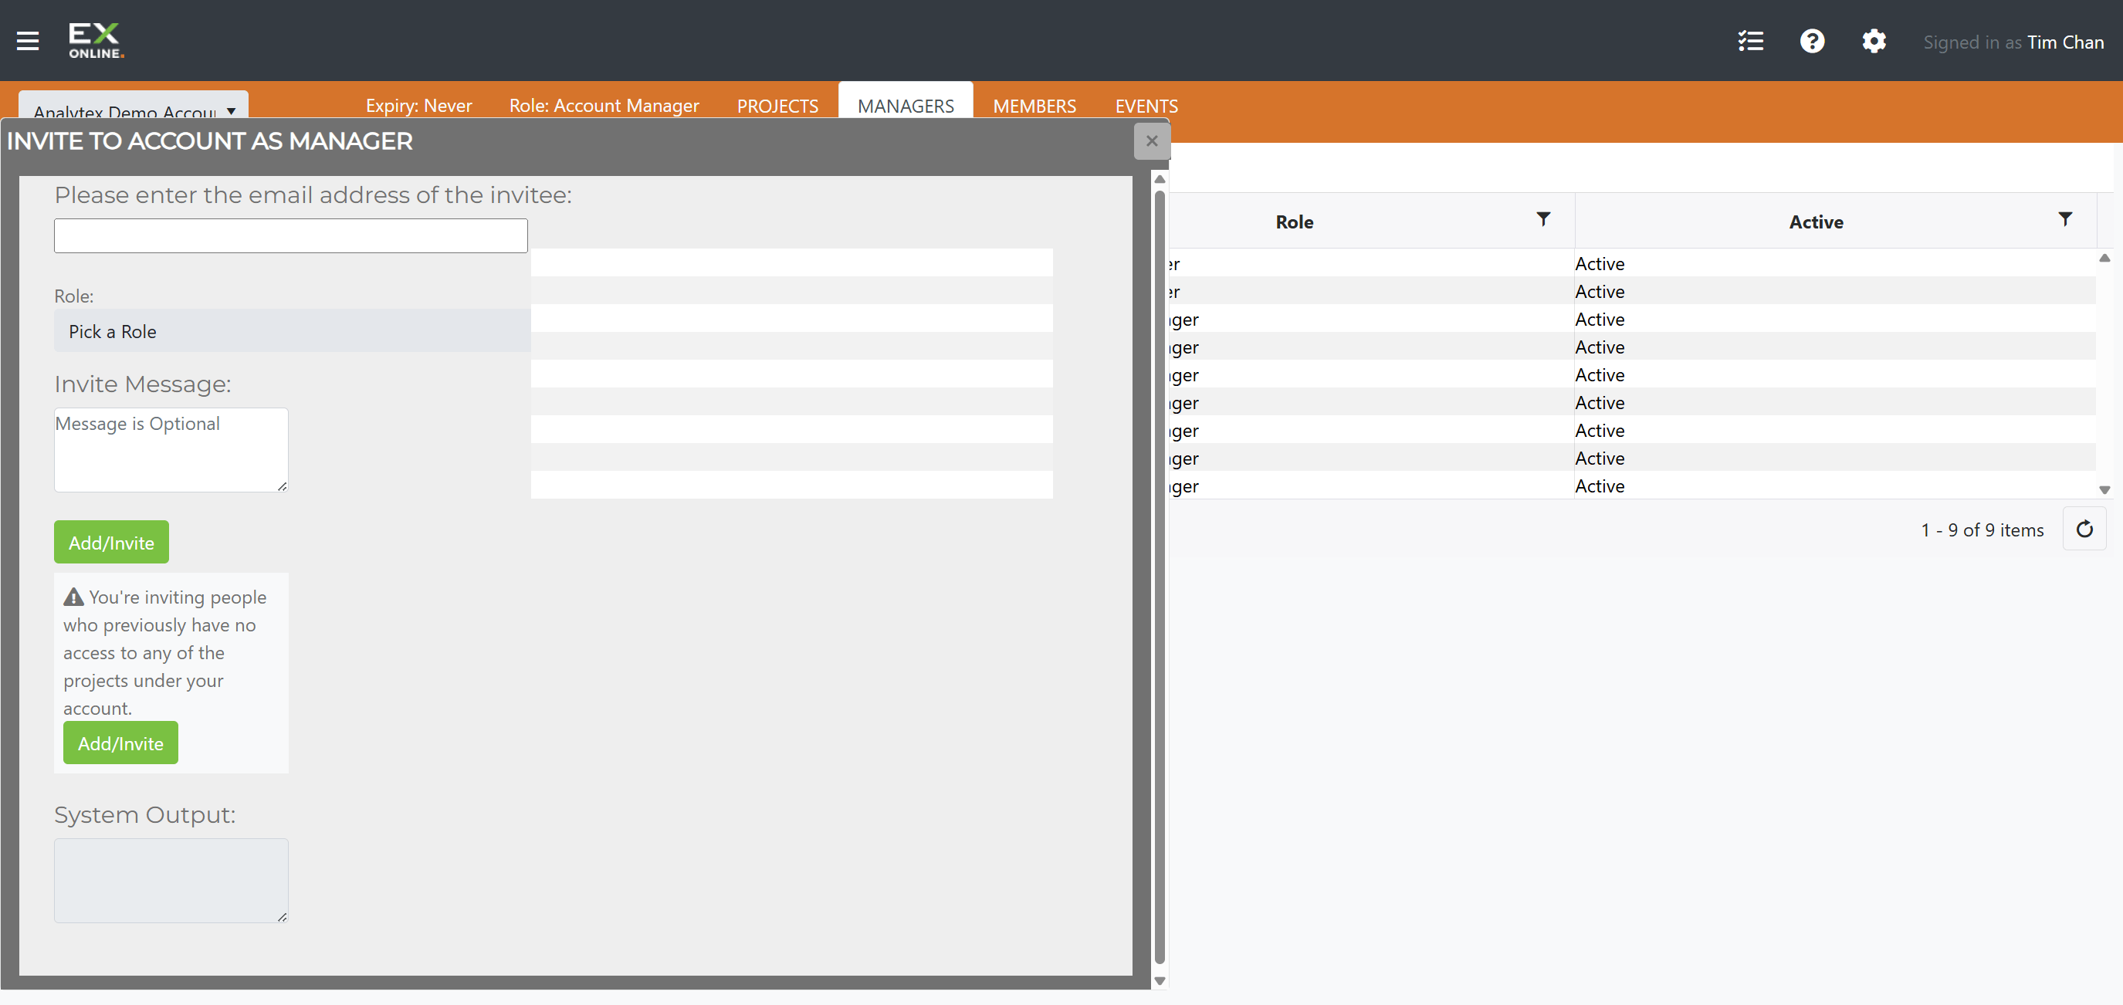Click the grid scrollbar down arrow

[2104, 490]
